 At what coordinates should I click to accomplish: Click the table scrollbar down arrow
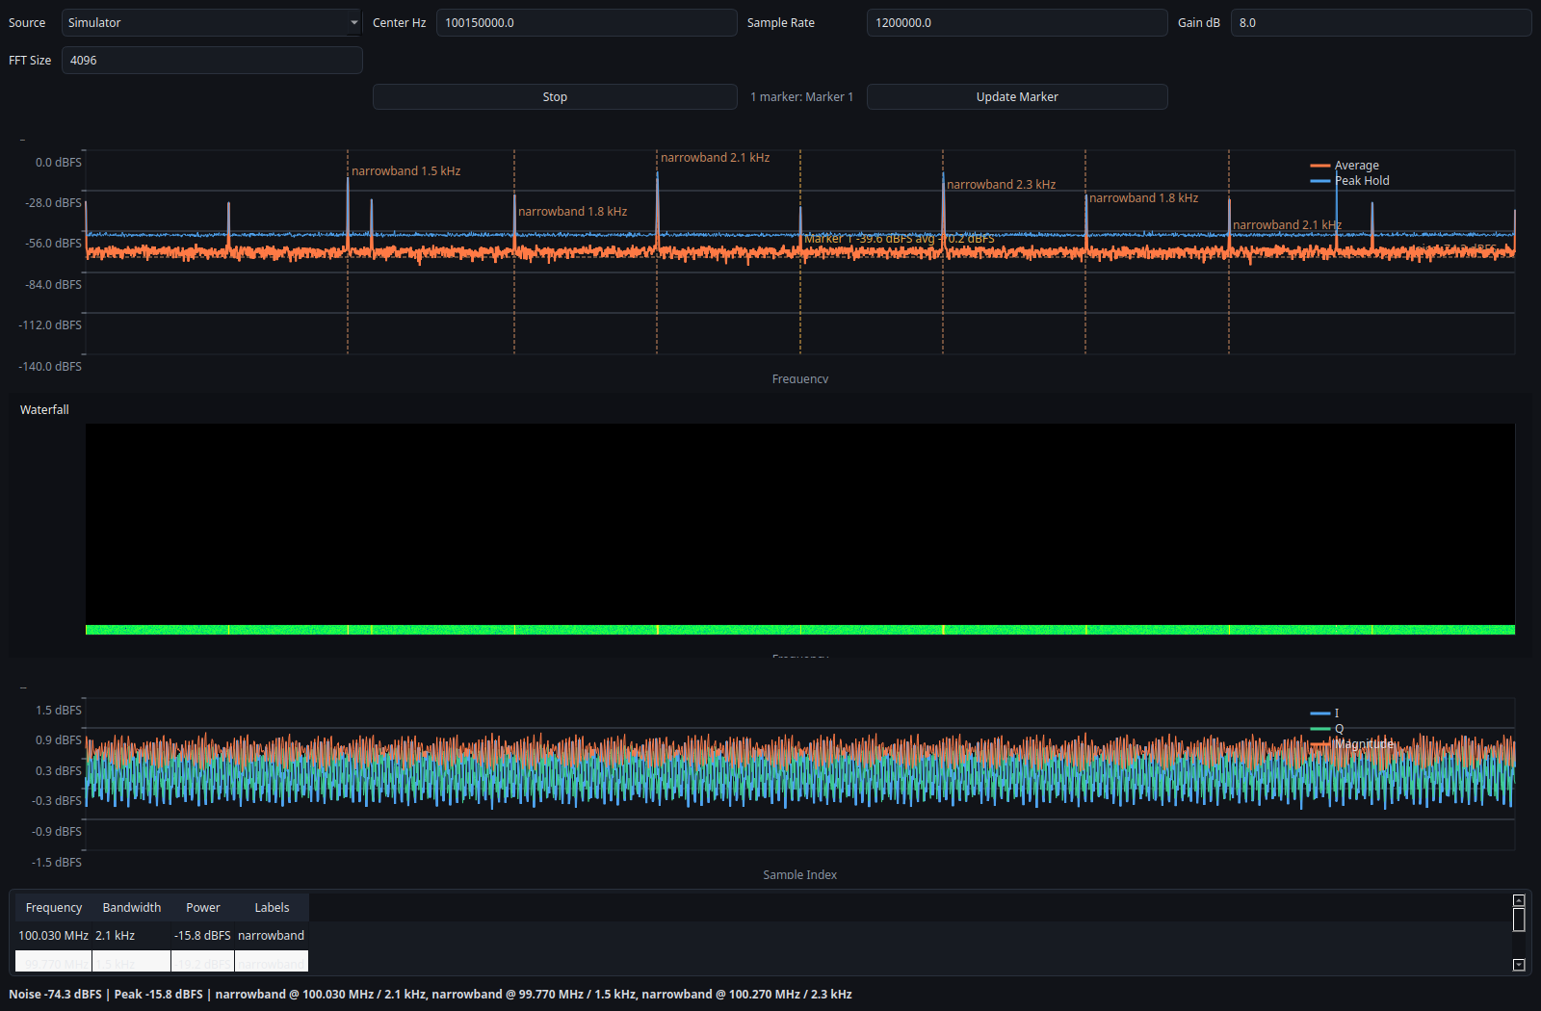click(1520, 964)
